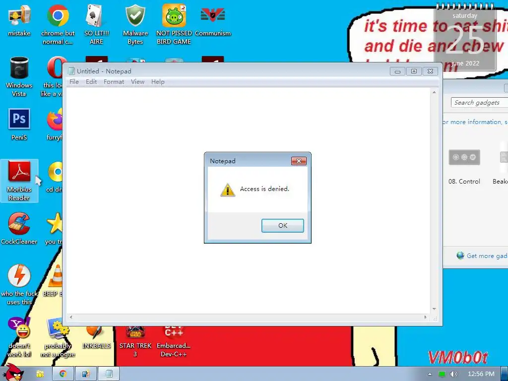This screenshot has height=381, width=508.
Task: Open the 'probably not a rogue' icon
Action: click(x=58, y=337)
